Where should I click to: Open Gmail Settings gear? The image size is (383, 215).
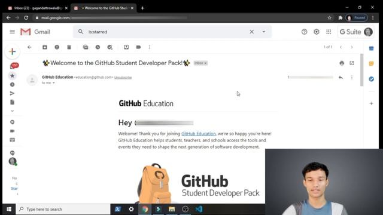[x=317, y=32]
